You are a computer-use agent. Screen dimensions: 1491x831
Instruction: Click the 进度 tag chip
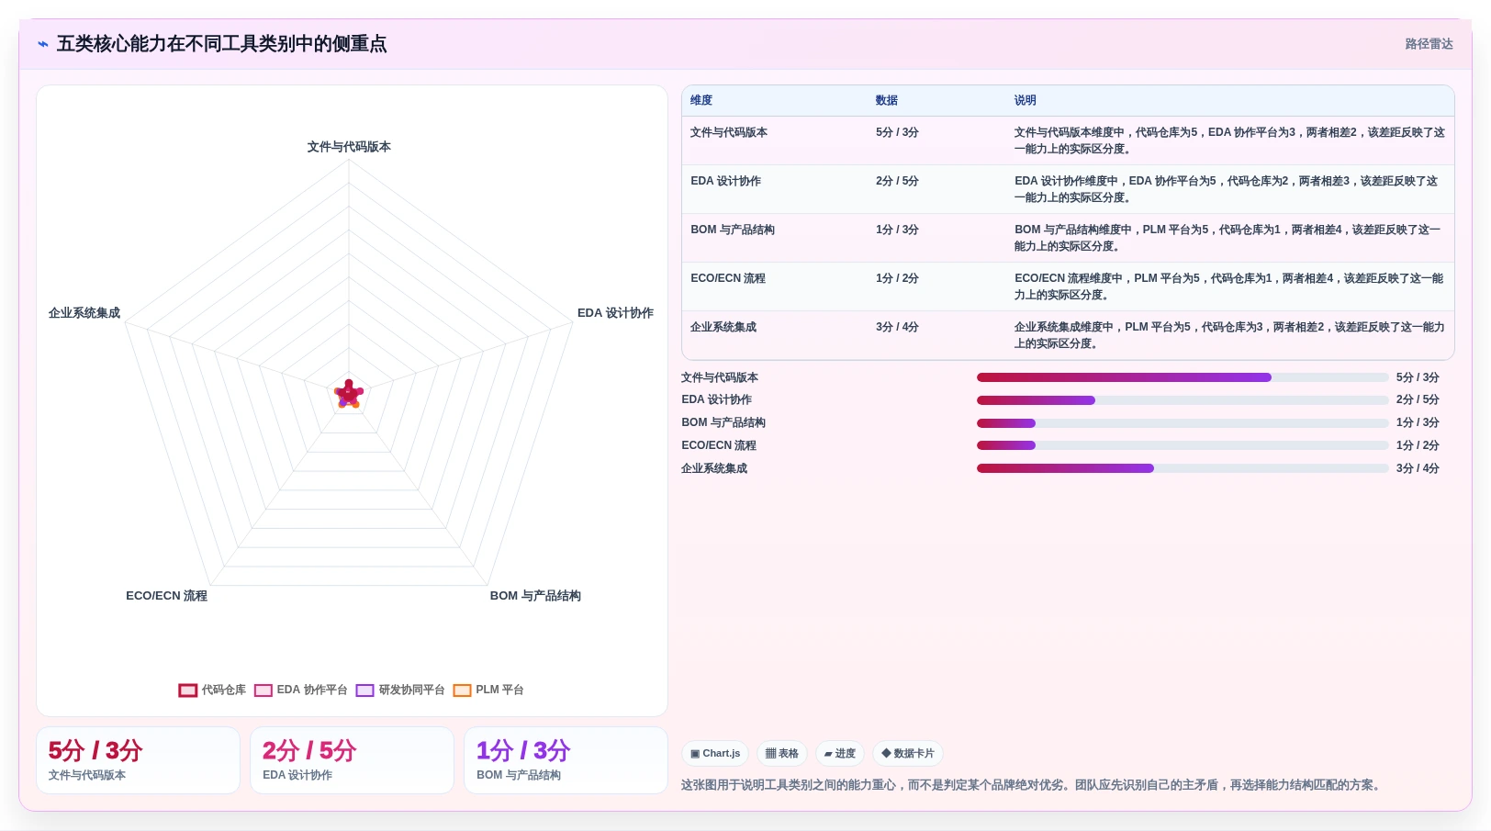[839, 754]
